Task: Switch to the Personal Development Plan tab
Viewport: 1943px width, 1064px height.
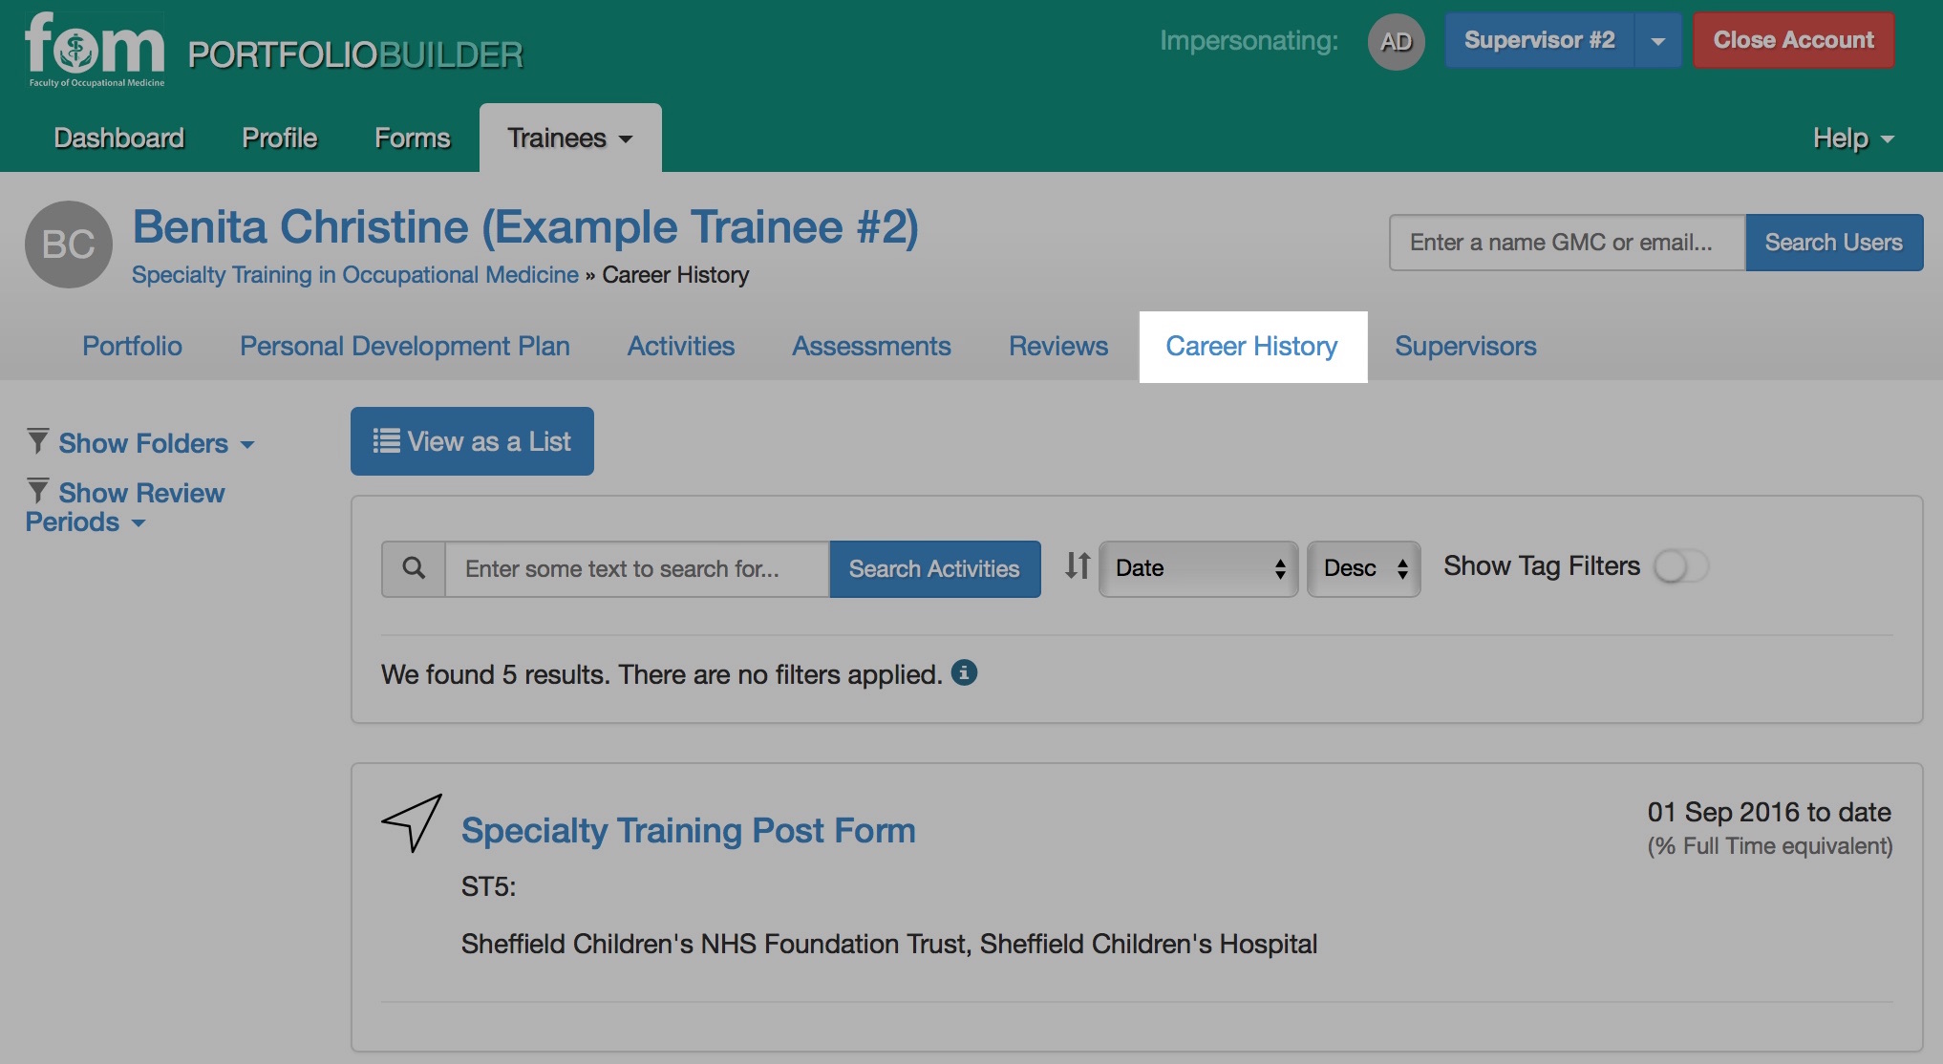Action: click(404, 346)
